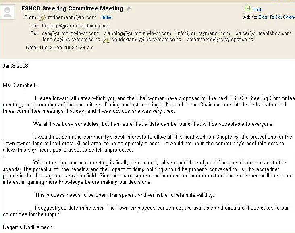Add this message to To Do
295x233 pixels.
point(275,17)
